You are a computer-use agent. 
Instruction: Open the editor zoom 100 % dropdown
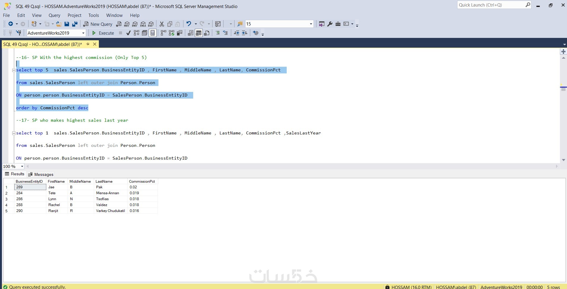click(x=22, y=166)
